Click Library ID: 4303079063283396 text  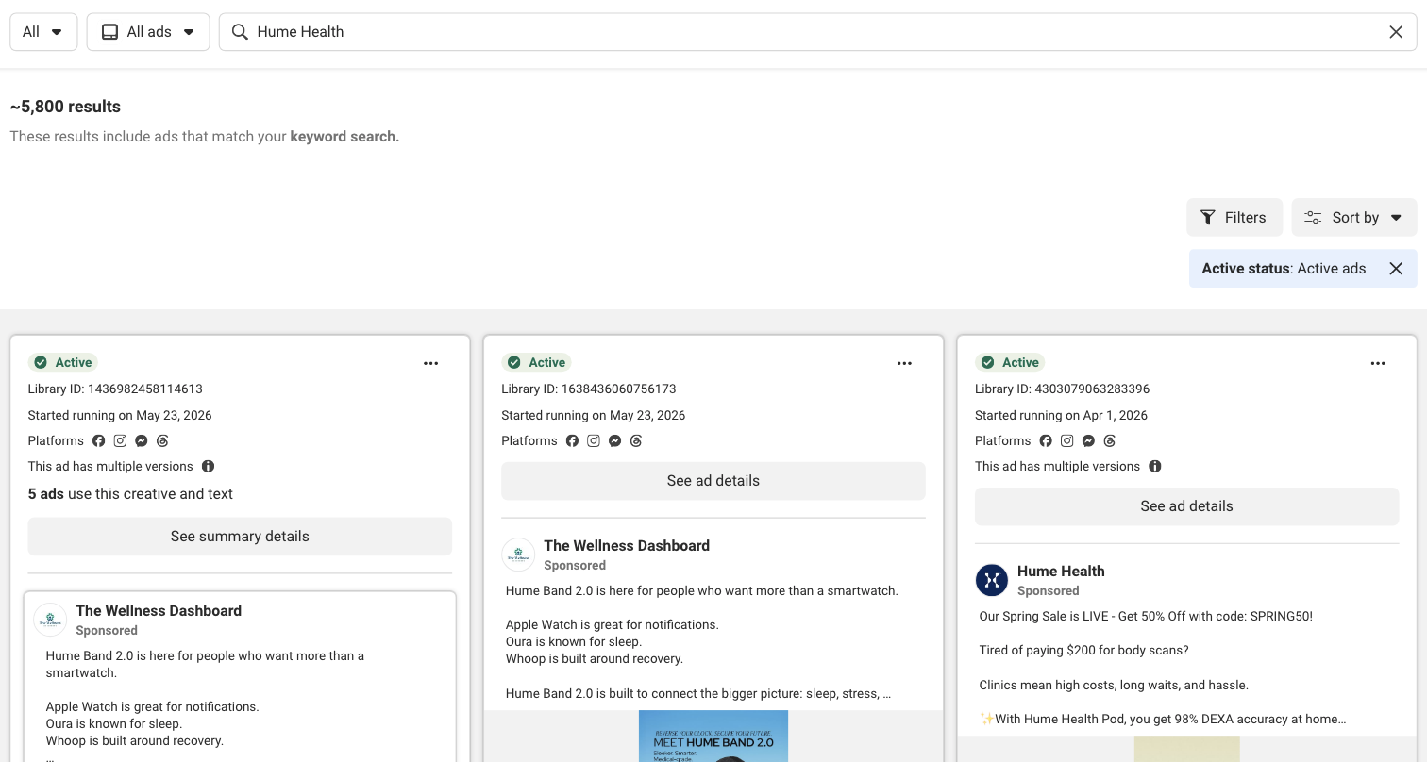(1063, 389)
